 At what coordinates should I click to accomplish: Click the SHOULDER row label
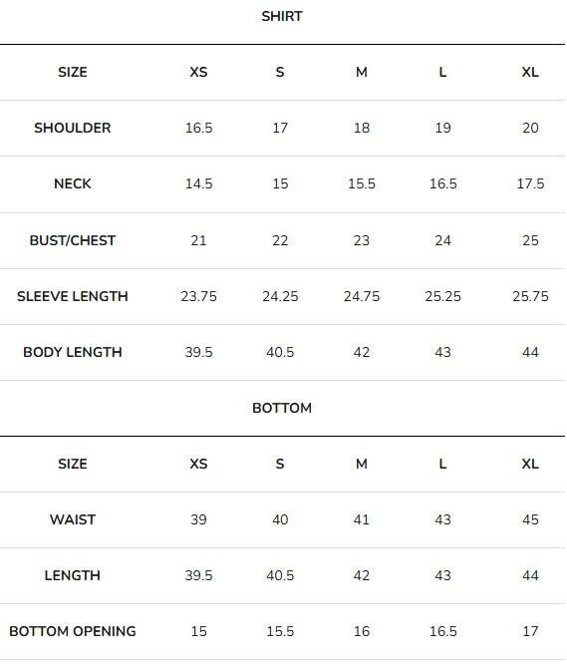tap(73, 128)
